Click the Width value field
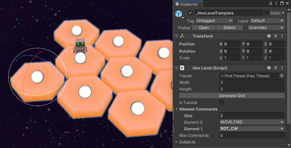Screen dimensions: 291x148 252,83
